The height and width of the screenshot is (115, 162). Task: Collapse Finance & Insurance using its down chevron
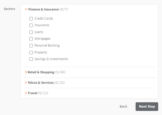(26, 9)
